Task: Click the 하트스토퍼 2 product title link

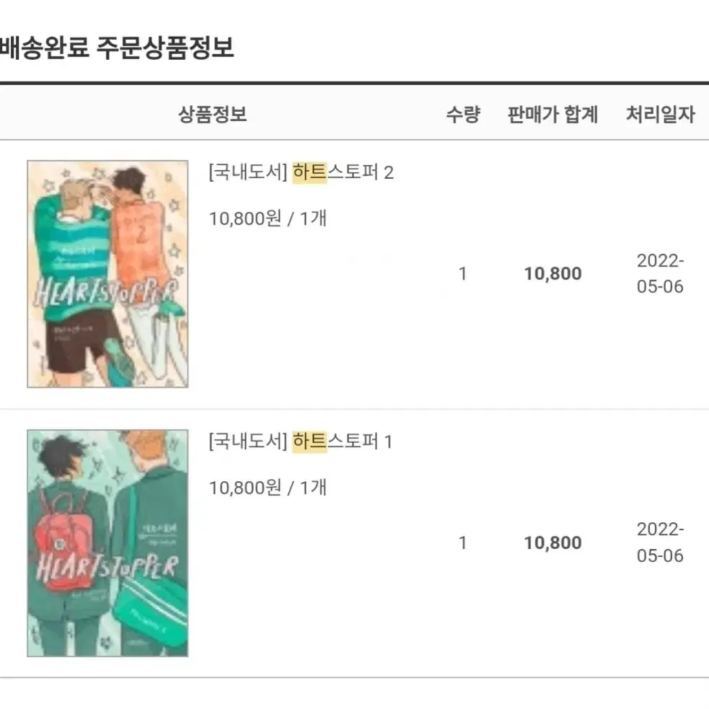Action: (x=301, y=172)
